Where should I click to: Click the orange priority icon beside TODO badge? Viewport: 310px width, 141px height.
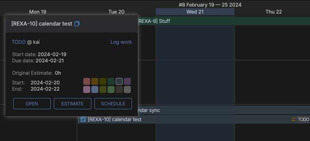click(x=294, y=119)
